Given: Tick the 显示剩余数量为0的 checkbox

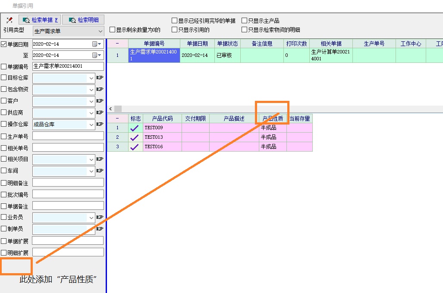Looking at the screenshot, I should [113, 30].
